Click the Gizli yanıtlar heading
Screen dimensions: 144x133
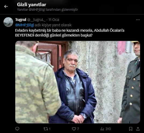[x=31, y=5]
